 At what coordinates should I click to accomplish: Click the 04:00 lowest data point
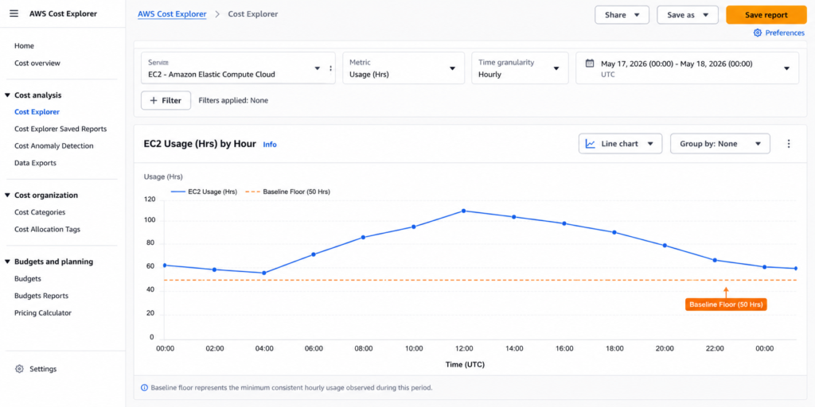click(x=264, y=273)
